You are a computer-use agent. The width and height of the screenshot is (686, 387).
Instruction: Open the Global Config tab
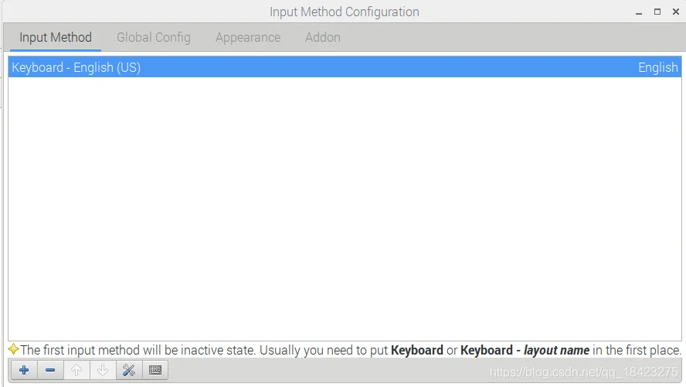(x=154, y=38)
